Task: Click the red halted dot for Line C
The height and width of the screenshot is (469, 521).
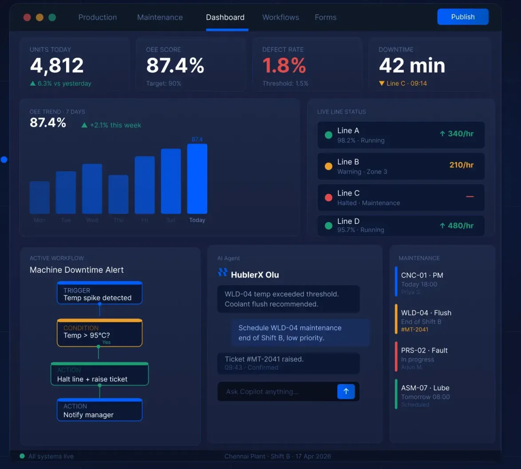Action: [328, 198]
